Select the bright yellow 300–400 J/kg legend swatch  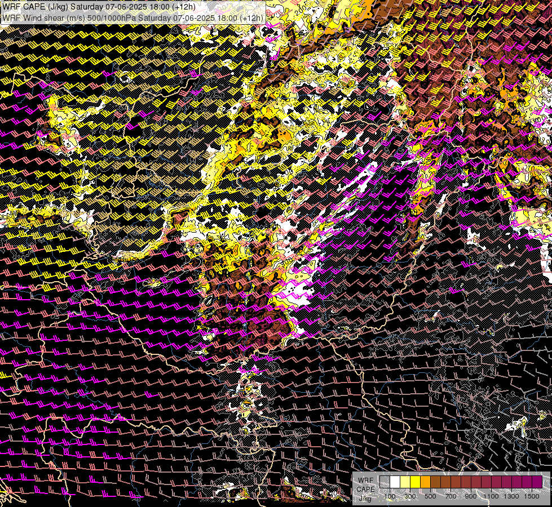coord(416,482)
